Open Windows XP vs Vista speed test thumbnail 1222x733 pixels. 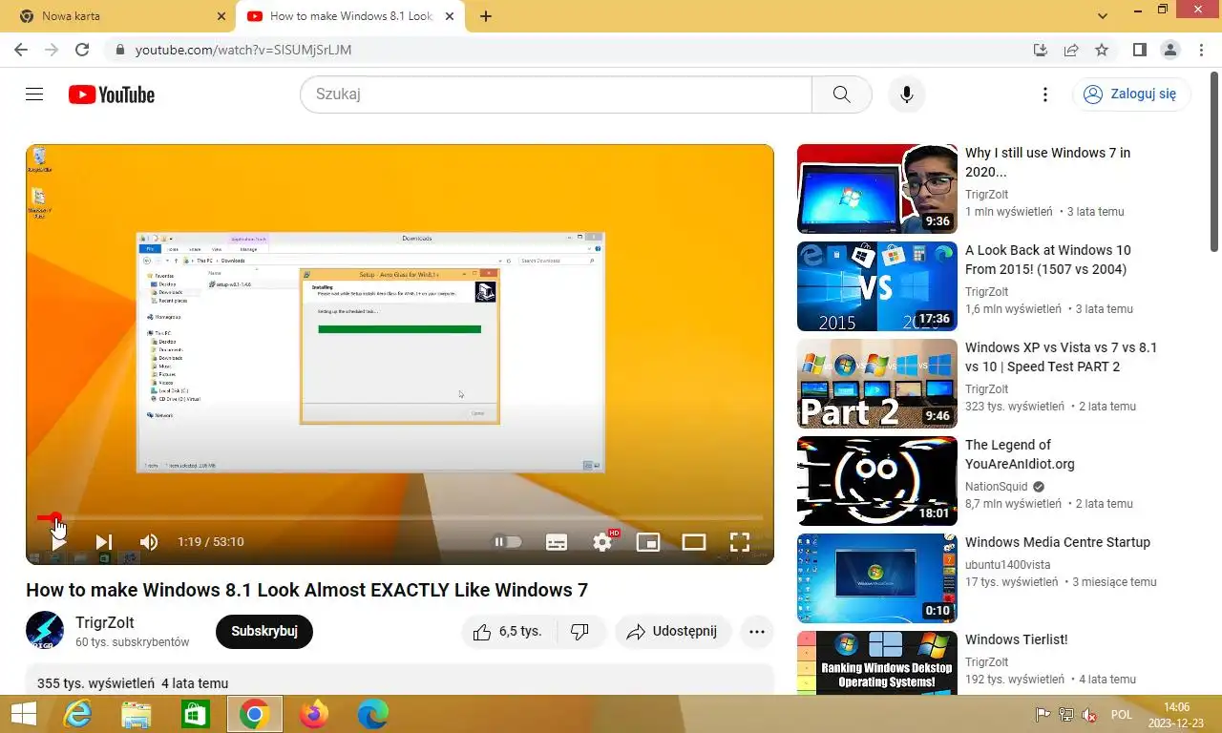pyautogui.click(x=877, y=384)
